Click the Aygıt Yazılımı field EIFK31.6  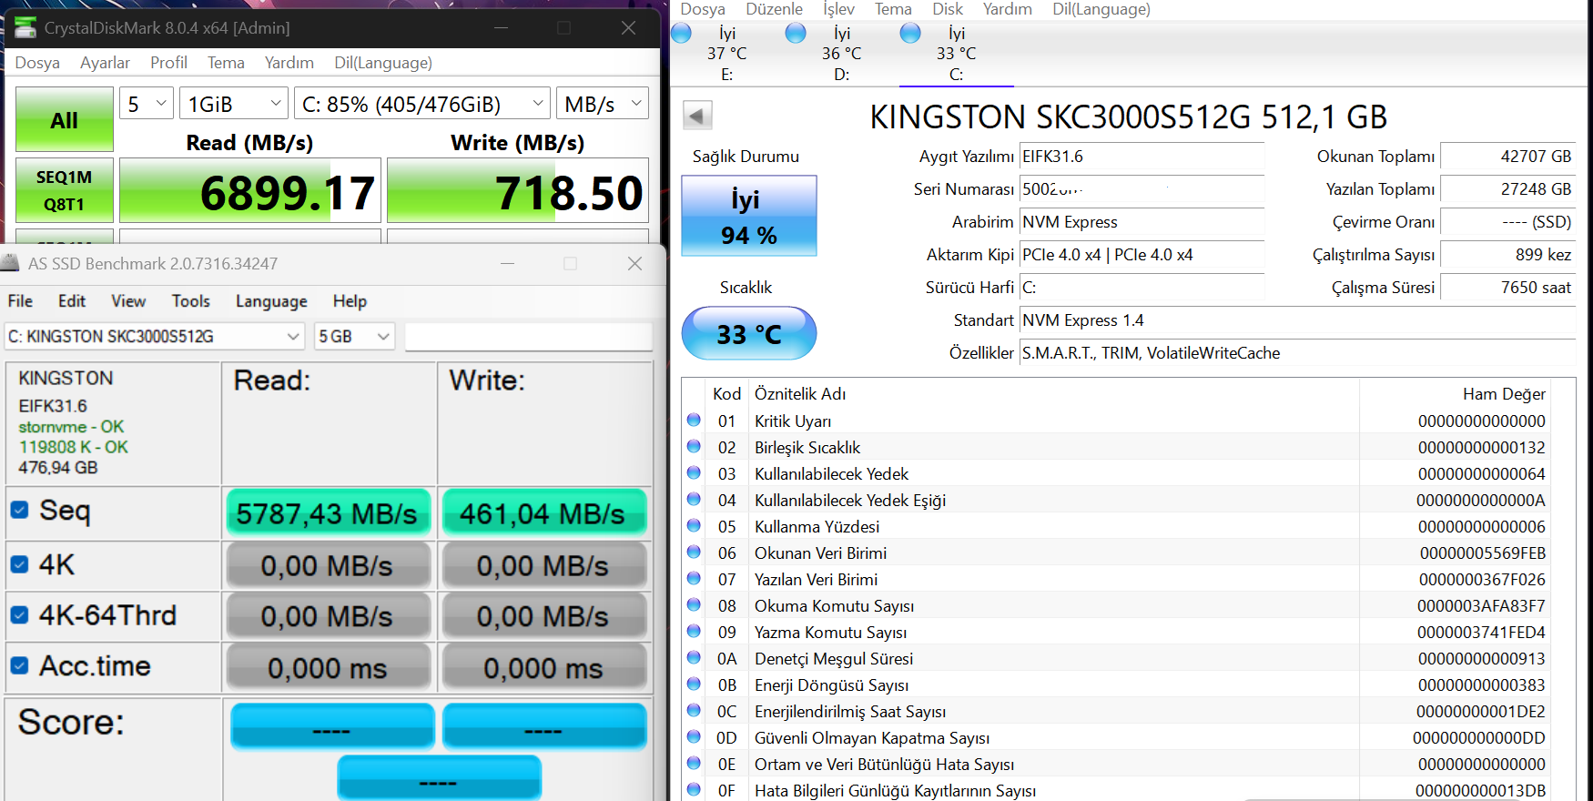pyautogui.click(x=1141, y=157)
